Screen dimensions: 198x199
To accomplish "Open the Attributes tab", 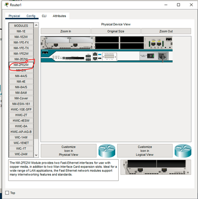I will pyautogui.click(x=59, y=16).
